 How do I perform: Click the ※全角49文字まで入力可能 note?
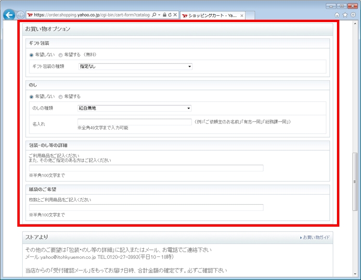click(x=103, y=128)
